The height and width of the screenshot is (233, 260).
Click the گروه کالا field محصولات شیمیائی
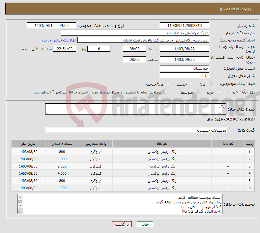click(x=136, y=130)
